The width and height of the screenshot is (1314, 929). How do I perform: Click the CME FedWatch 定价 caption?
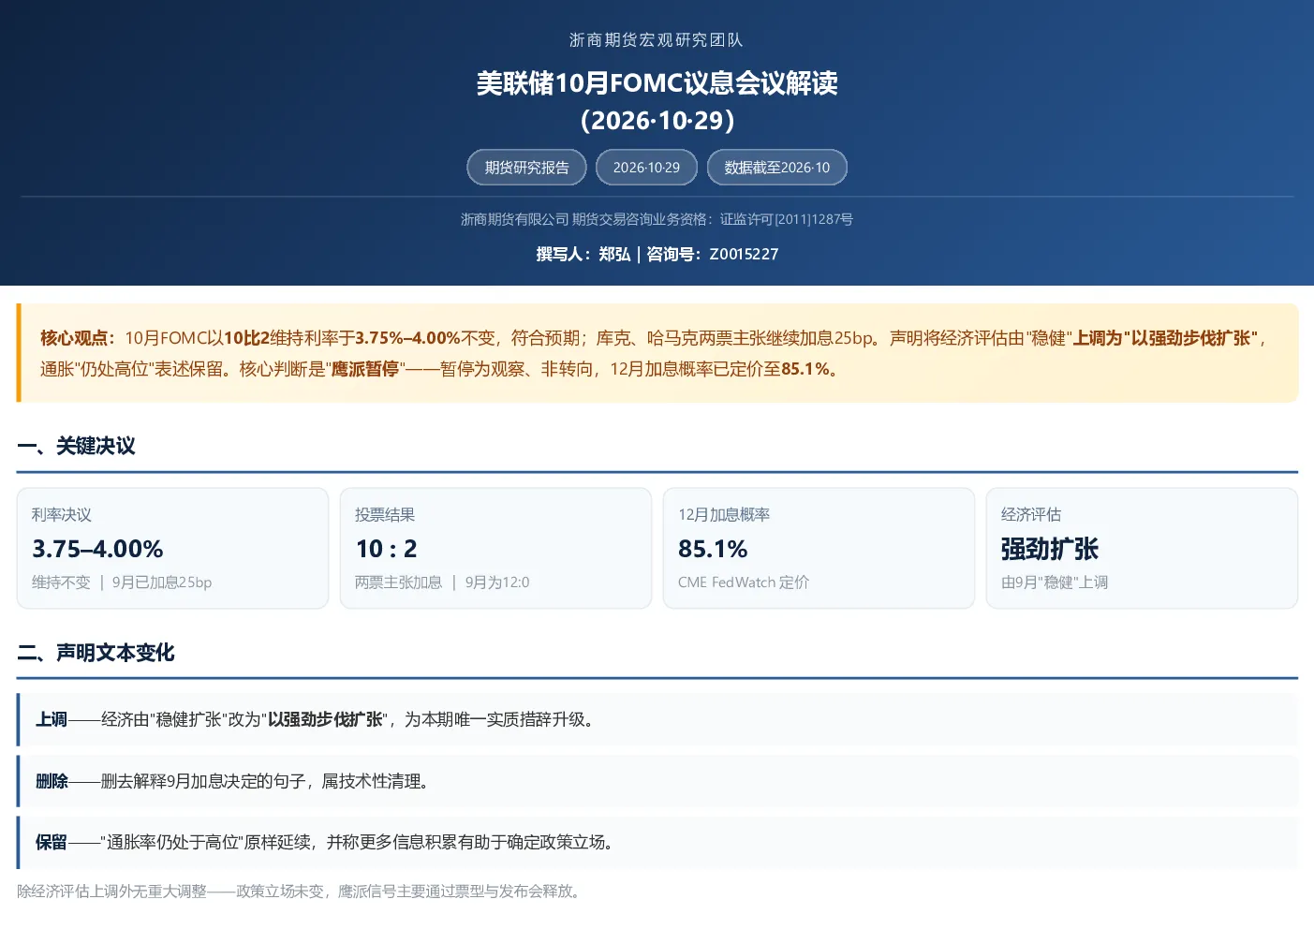coord(744,582)
